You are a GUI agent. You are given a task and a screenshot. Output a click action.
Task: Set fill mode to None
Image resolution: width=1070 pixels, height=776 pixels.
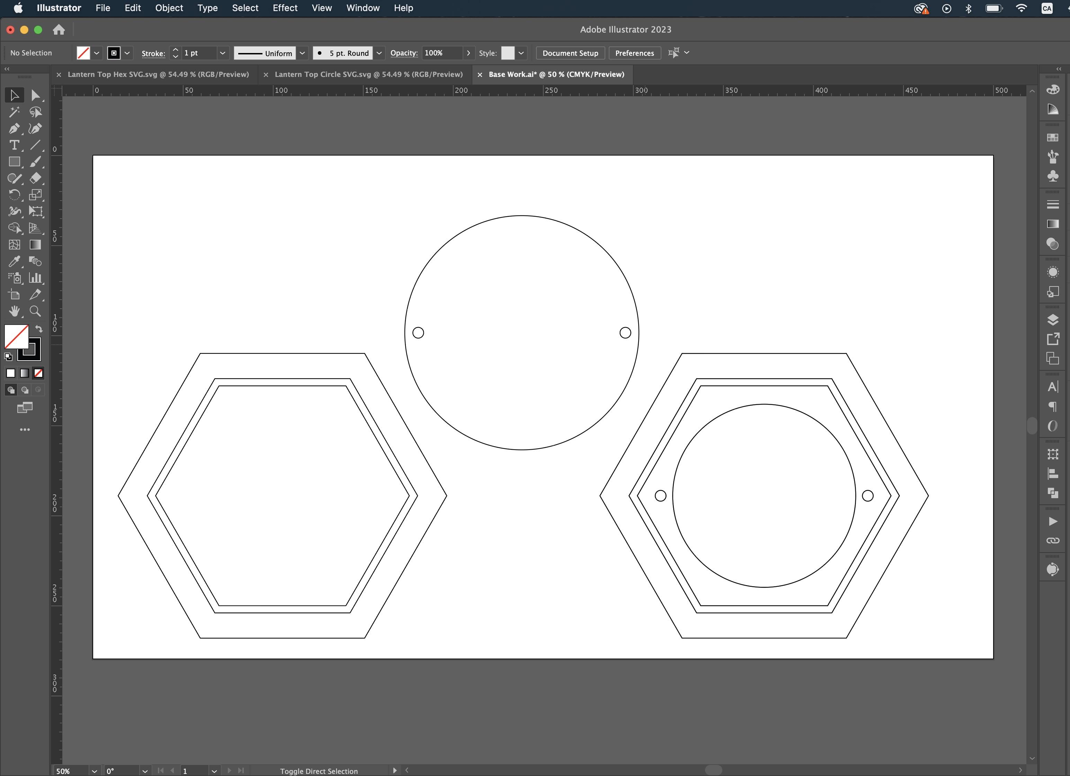coord(39,373)
